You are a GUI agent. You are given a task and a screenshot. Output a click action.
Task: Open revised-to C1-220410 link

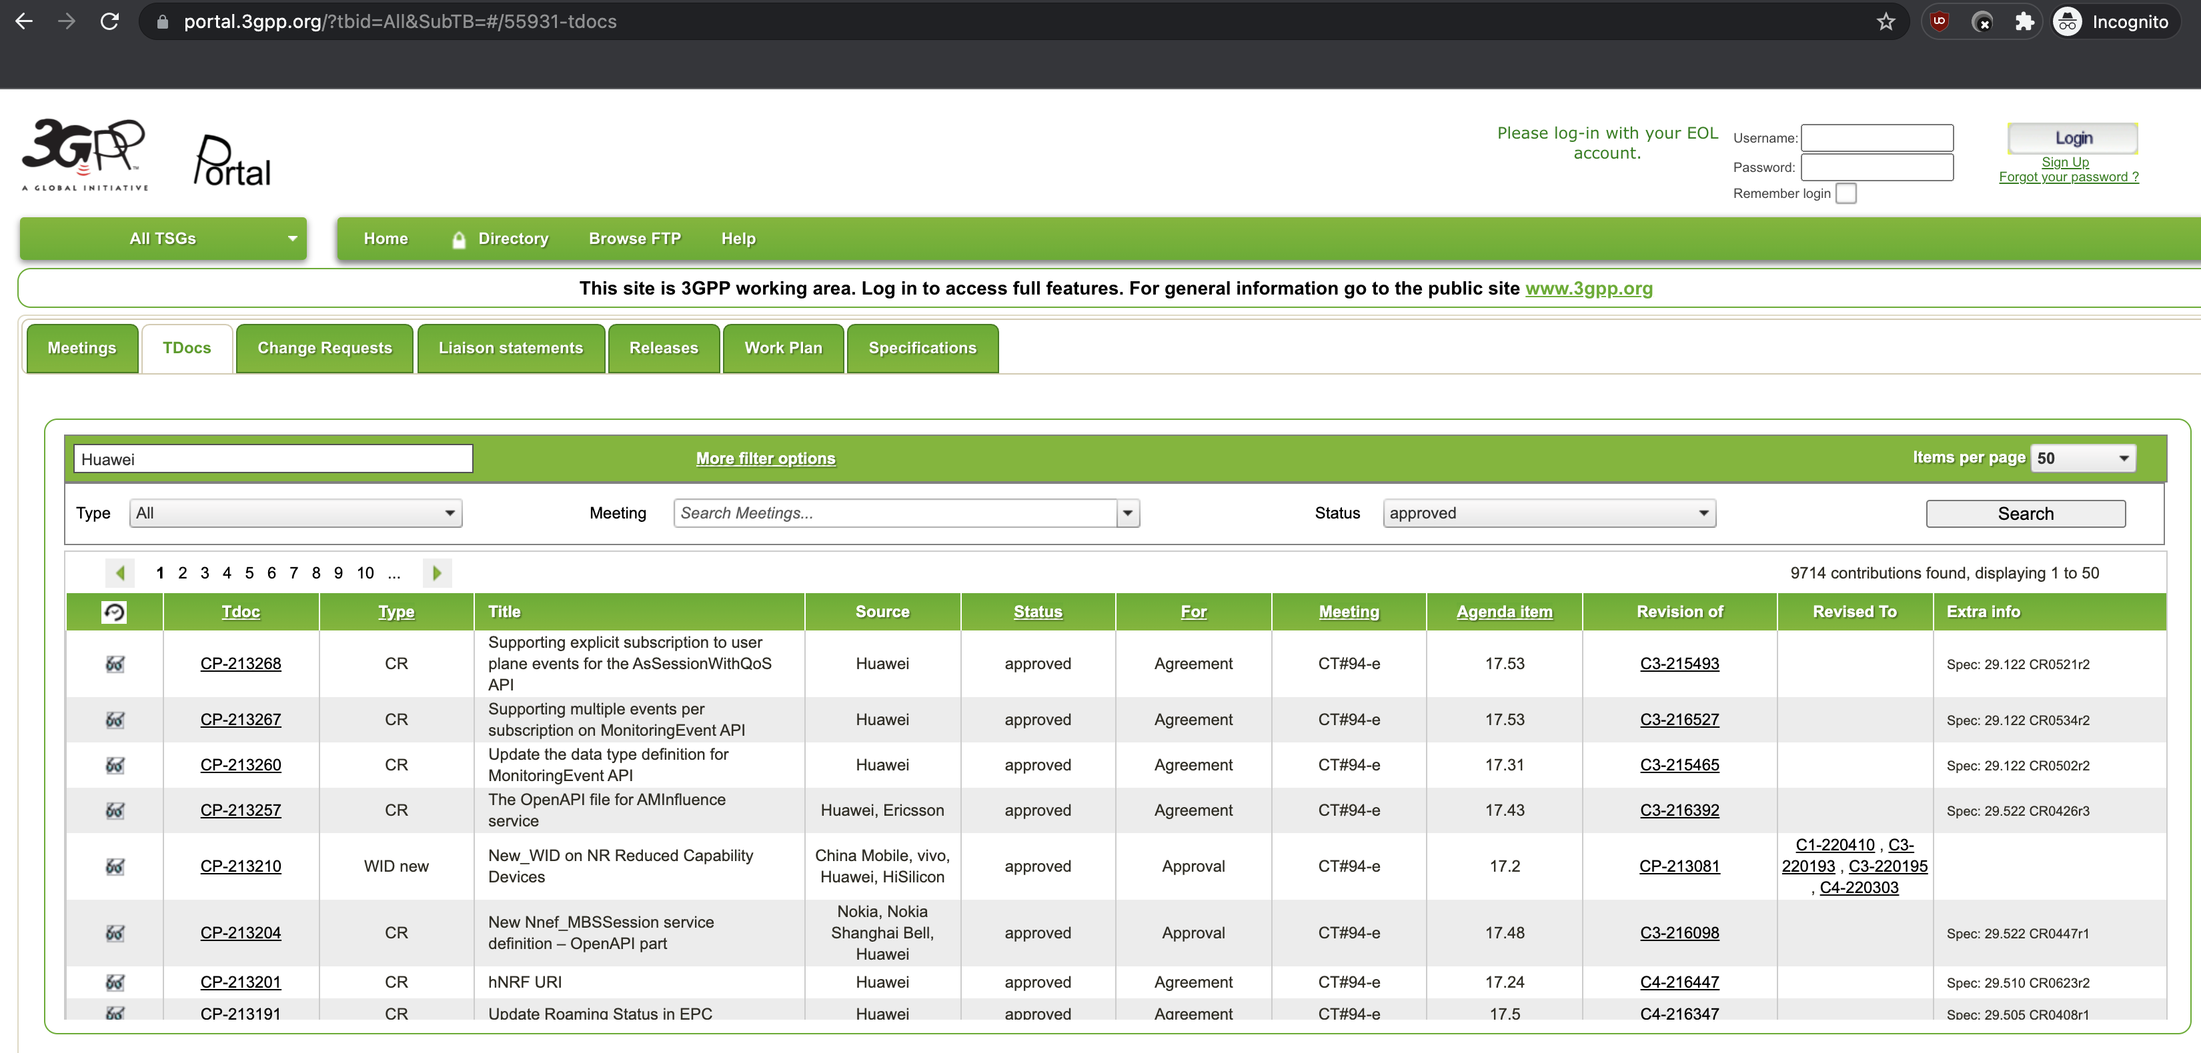[1834, 844]
